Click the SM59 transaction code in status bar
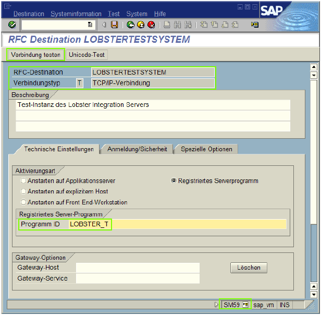Screen dimensions: 321x315 coord(231,305)
